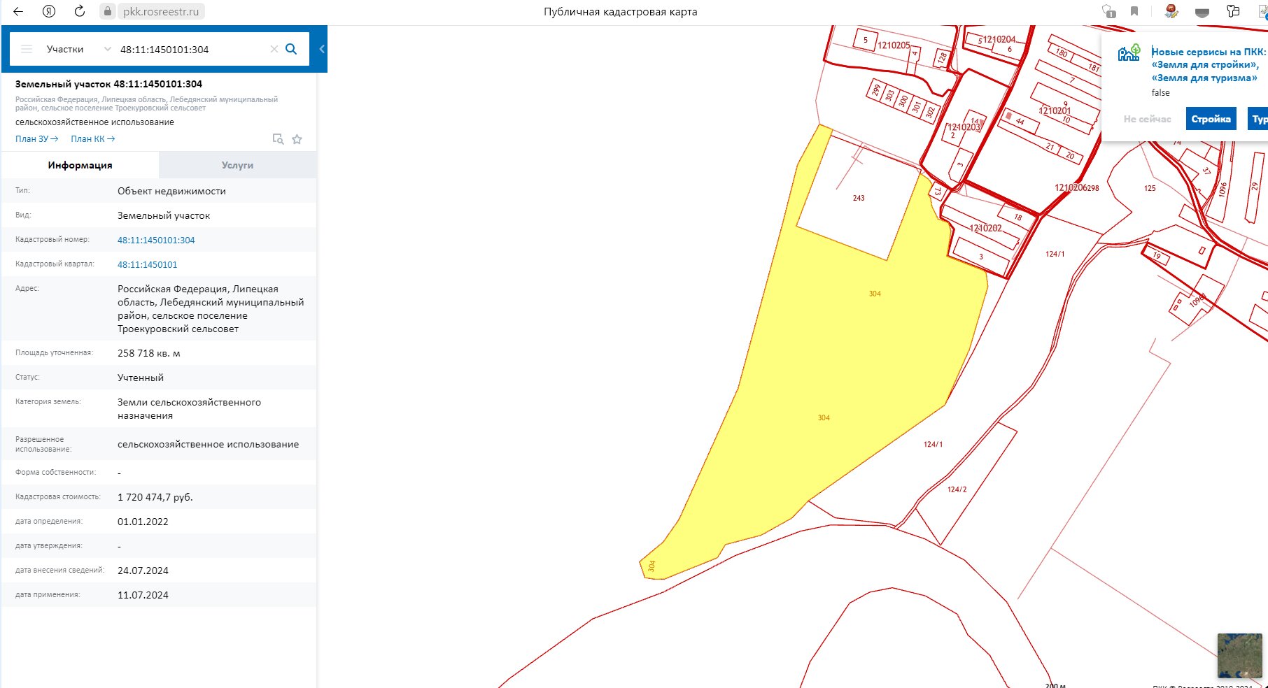
Task: Click quarter label 1210202 on the map
Action: pyautogui.click(x=986, y=228)
